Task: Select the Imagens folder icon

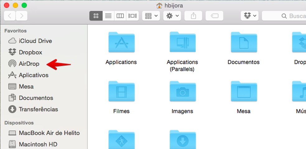Action: coord(183,91)
